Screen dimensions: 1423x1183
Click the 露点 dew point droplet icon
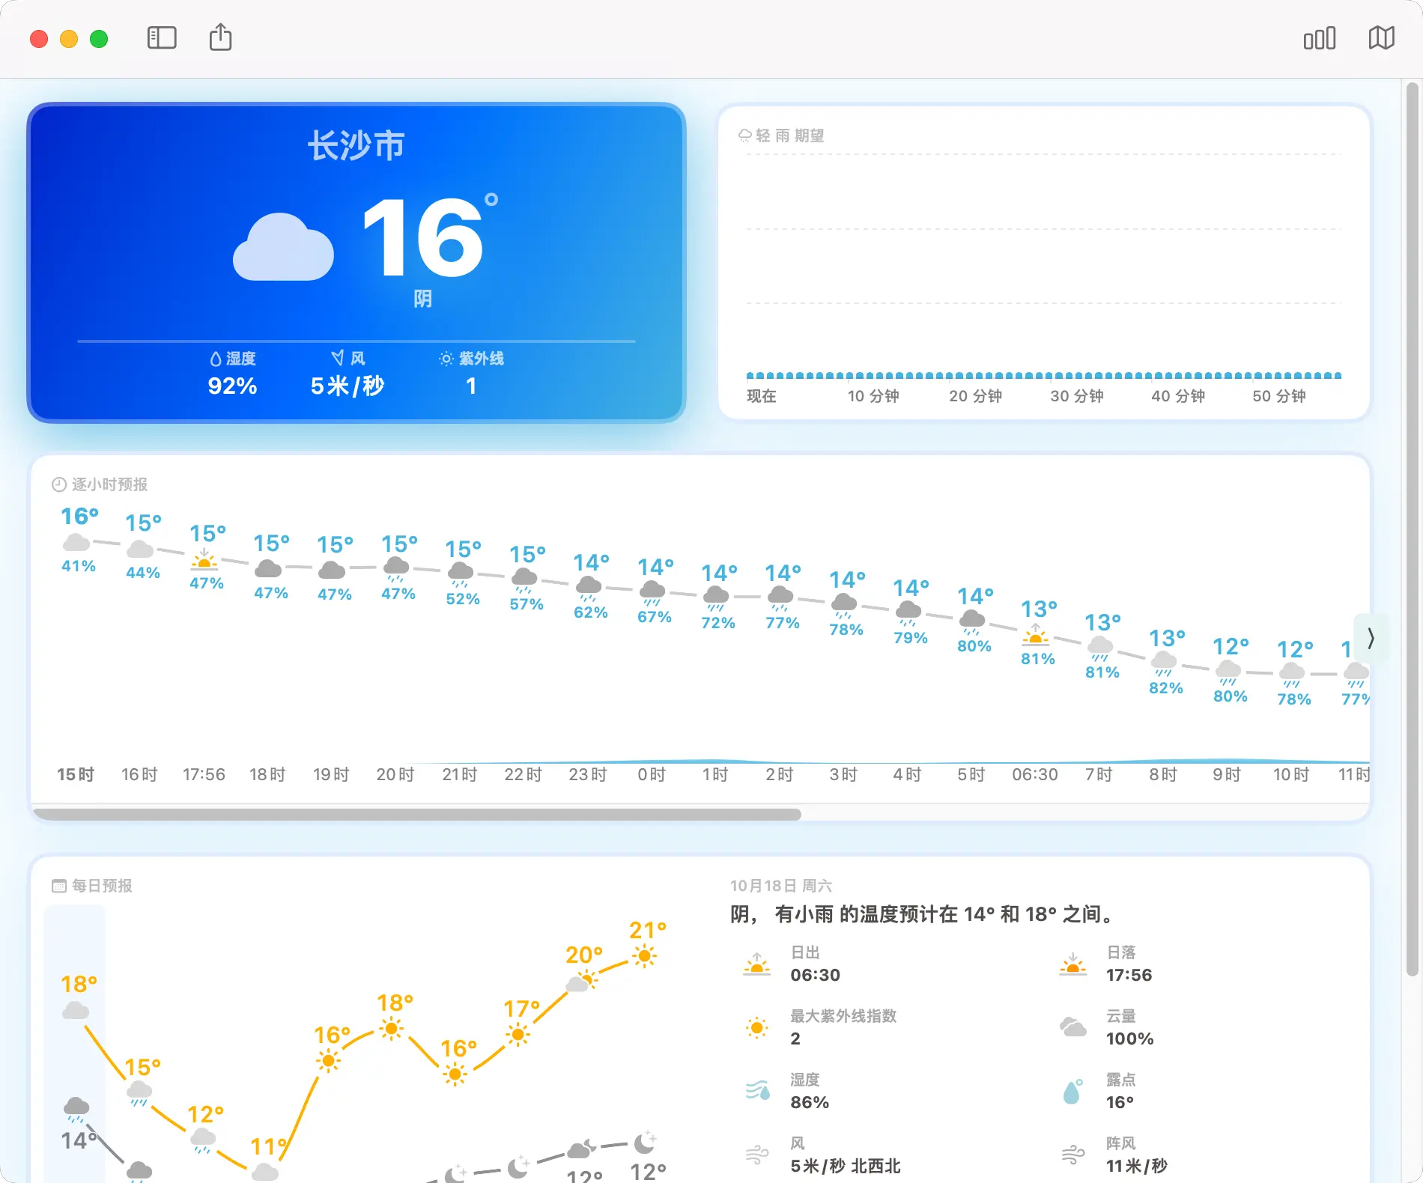point(1072,1092)
